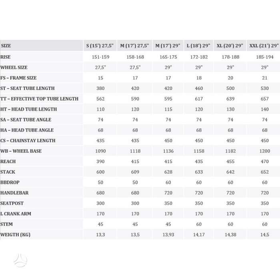Select the STACK row label
280x280 pixels.
pos(8,172)
